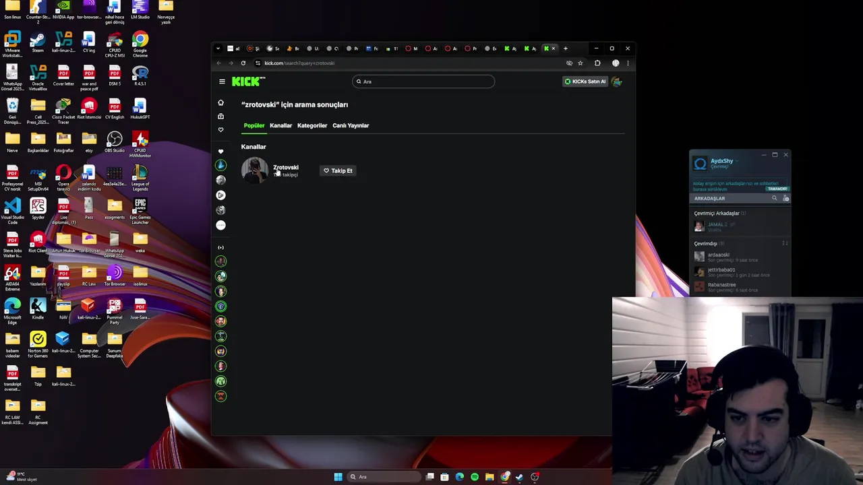
Task: Click Zrotovski channel avatar
Action: coord(255,170)
